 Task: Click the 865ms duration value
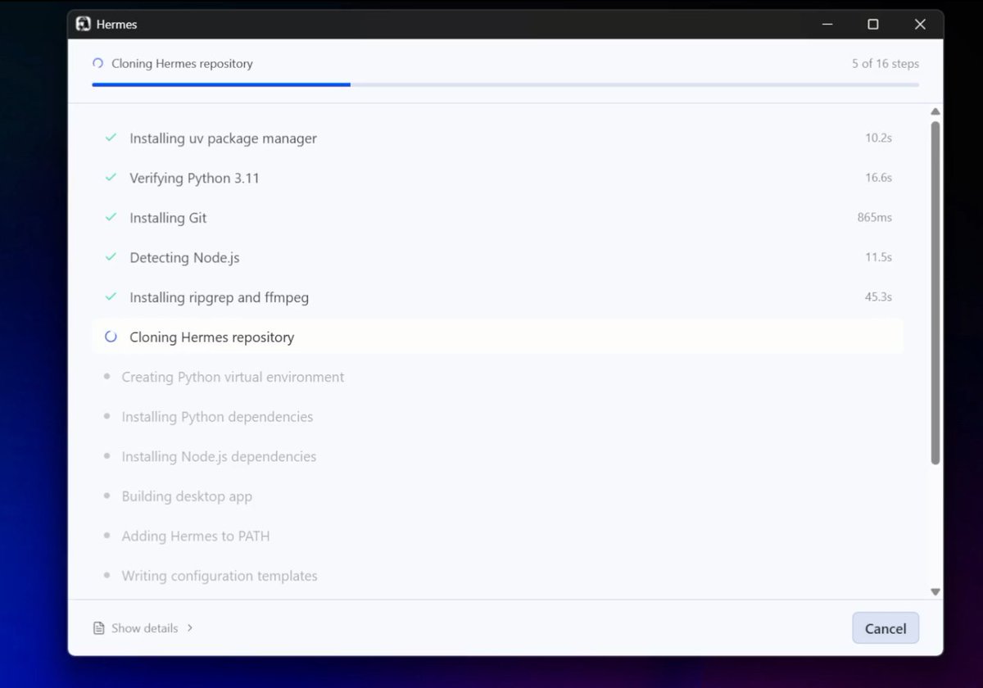pos(875,217)
